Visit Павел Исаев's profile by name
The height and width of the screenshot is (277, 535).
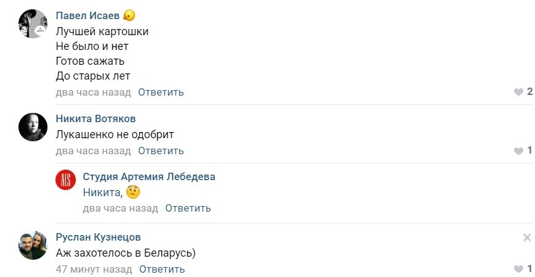[x=88, y=15]
